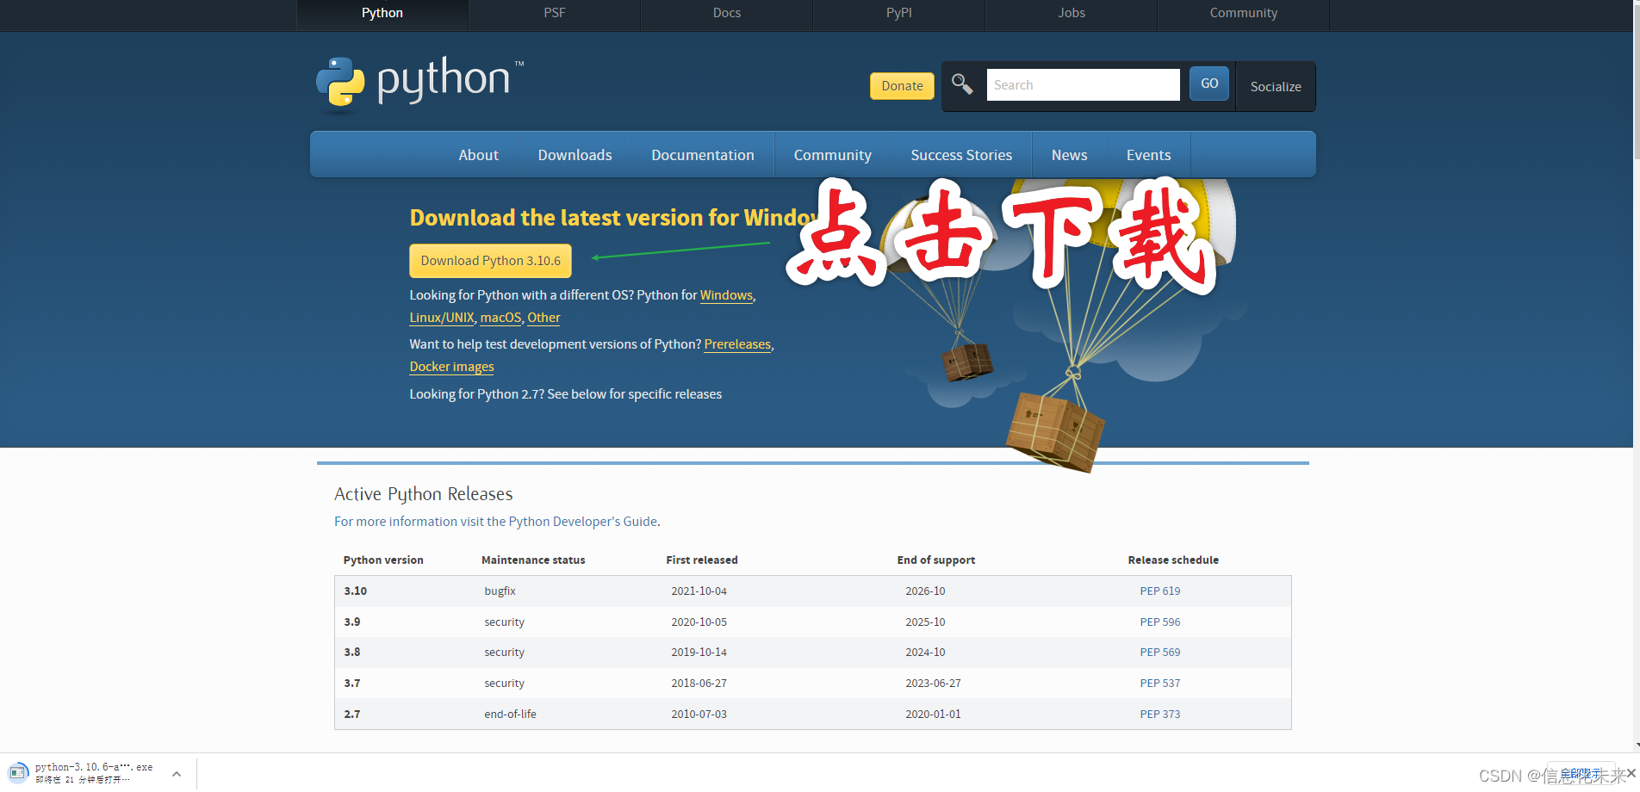Focus the Search input field
The width and height of the screenshot is (1640, 792).
(1083, 84)
